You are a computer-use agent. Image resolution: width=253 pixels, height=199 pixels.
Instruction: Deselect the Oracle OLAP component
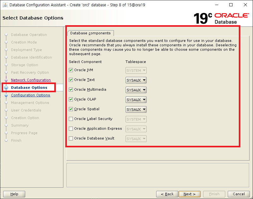[x=71, y=99]
